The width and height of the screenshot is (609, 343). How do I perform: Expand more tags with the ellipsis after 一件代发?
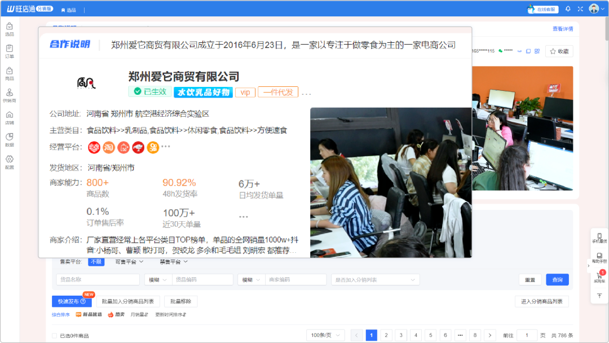coord(306,94)
